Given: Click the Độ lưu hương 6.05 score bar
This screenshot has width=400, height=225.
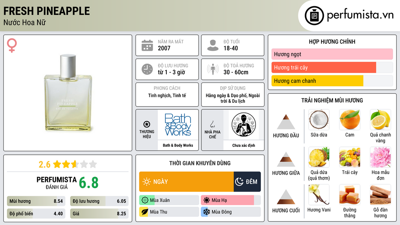Looking at the screenshot, I should pos(99,201).
